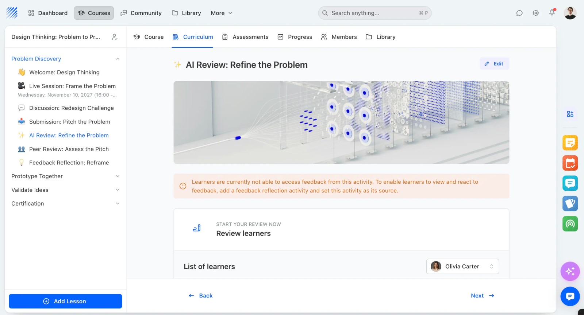The width and height of the screenshot is (584, 315).
Task: Click the Add Lesson button
Action: pyautogui.click(x=65, y=301)
